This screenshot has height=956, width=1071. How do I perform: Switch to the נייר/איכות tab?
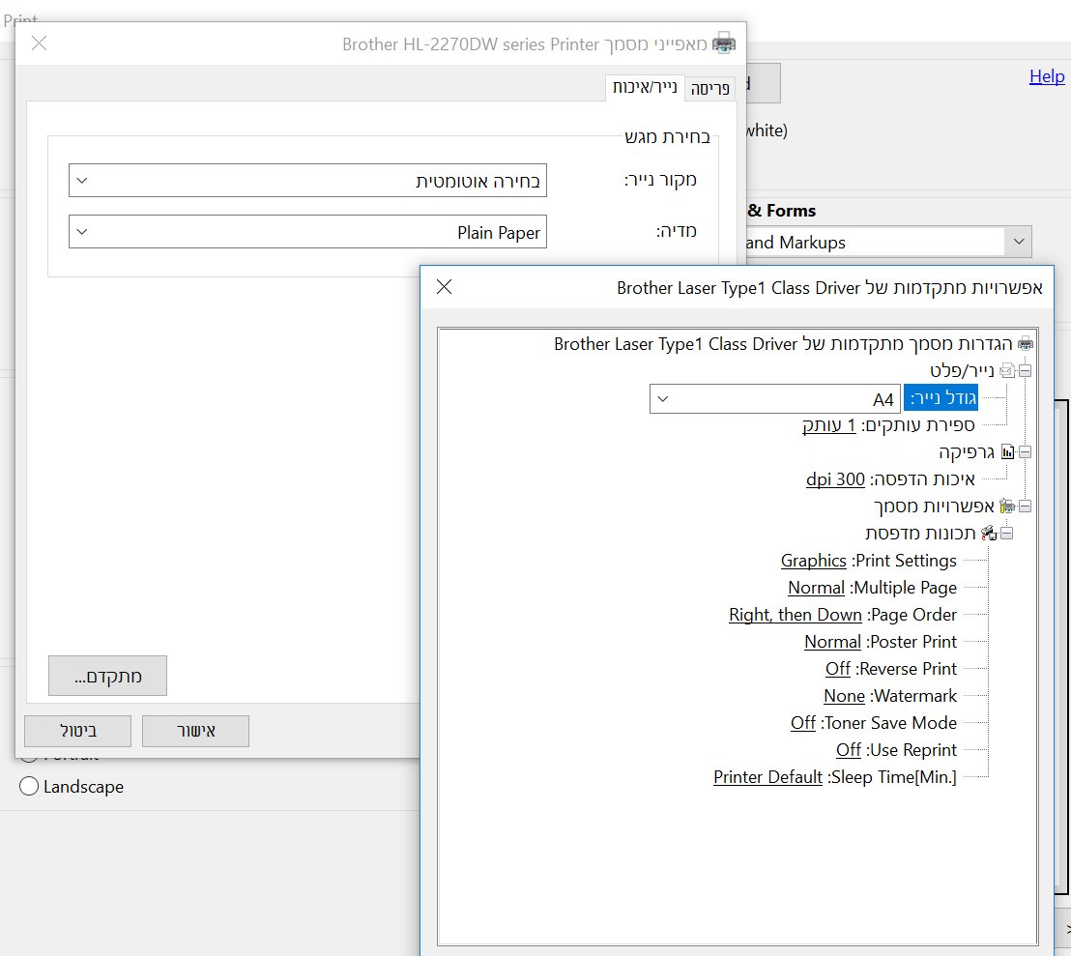645,87
